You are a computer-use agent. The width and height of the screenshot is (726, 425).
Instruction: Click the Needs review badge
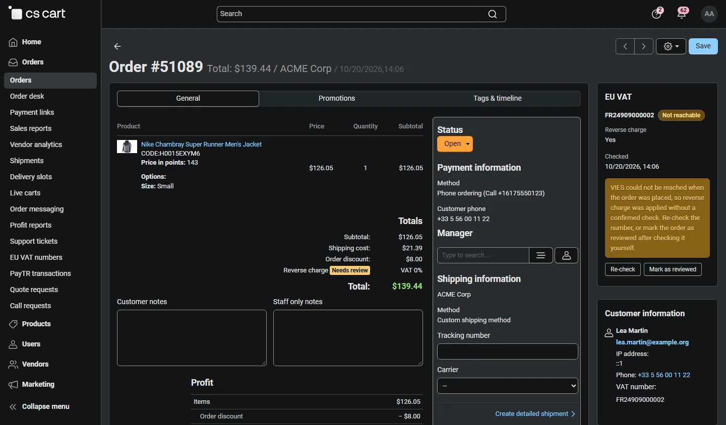coord(350,270)
